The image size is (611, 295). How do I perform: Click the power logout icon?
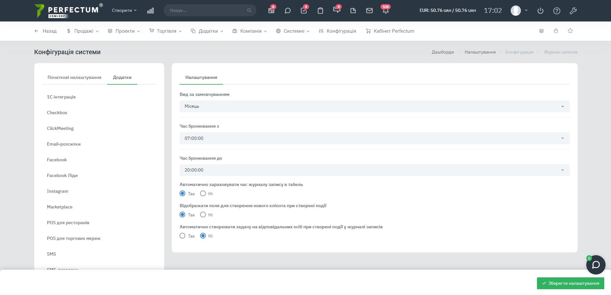pyautogui.click(x=540, y=11)
